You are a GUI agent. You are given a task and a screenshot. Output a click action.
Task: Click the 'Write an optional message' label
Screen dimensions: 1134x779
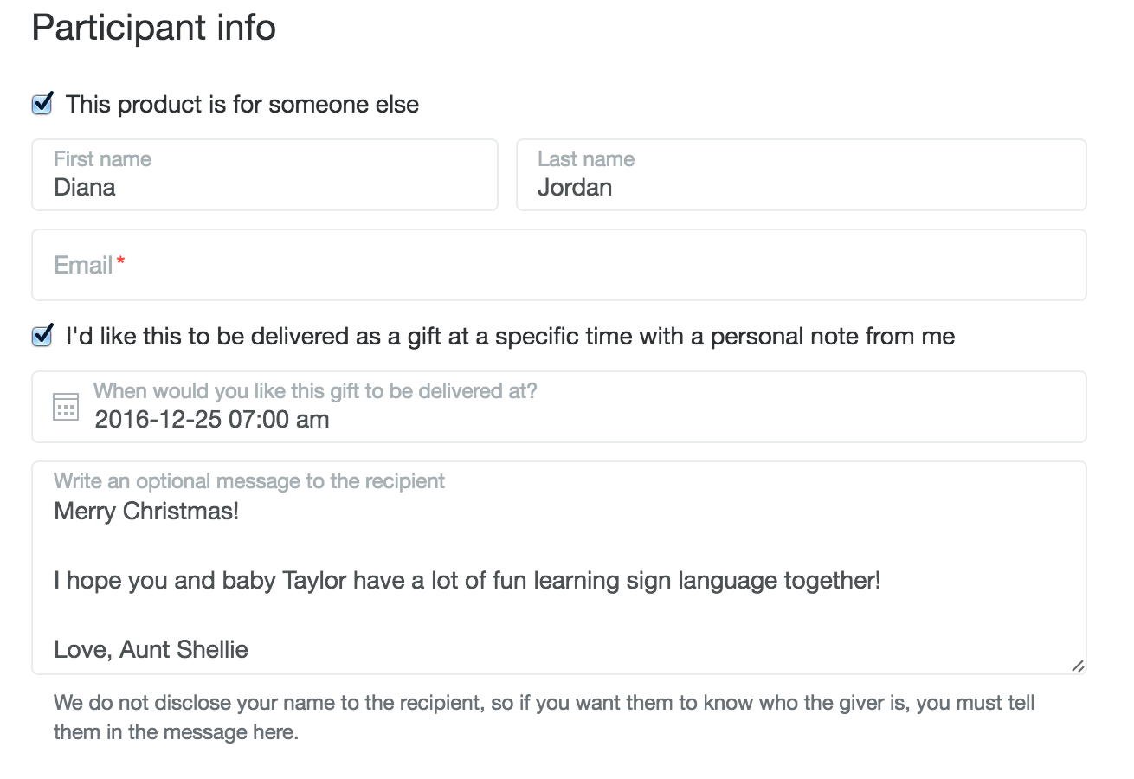pyautogui.click(x=249, y=480)
